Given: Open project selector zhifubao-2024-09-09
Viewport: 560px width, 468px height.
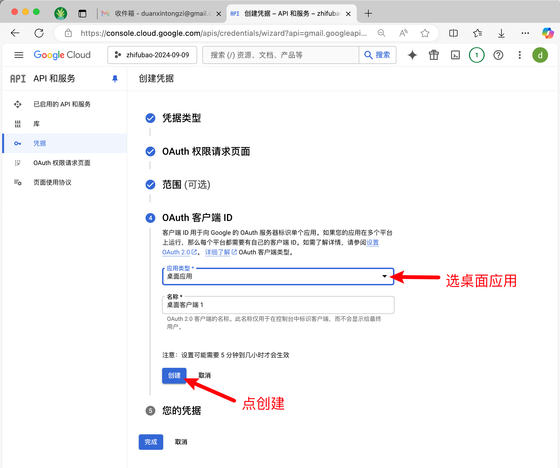Looking at the screenshot, I should 152,55.
